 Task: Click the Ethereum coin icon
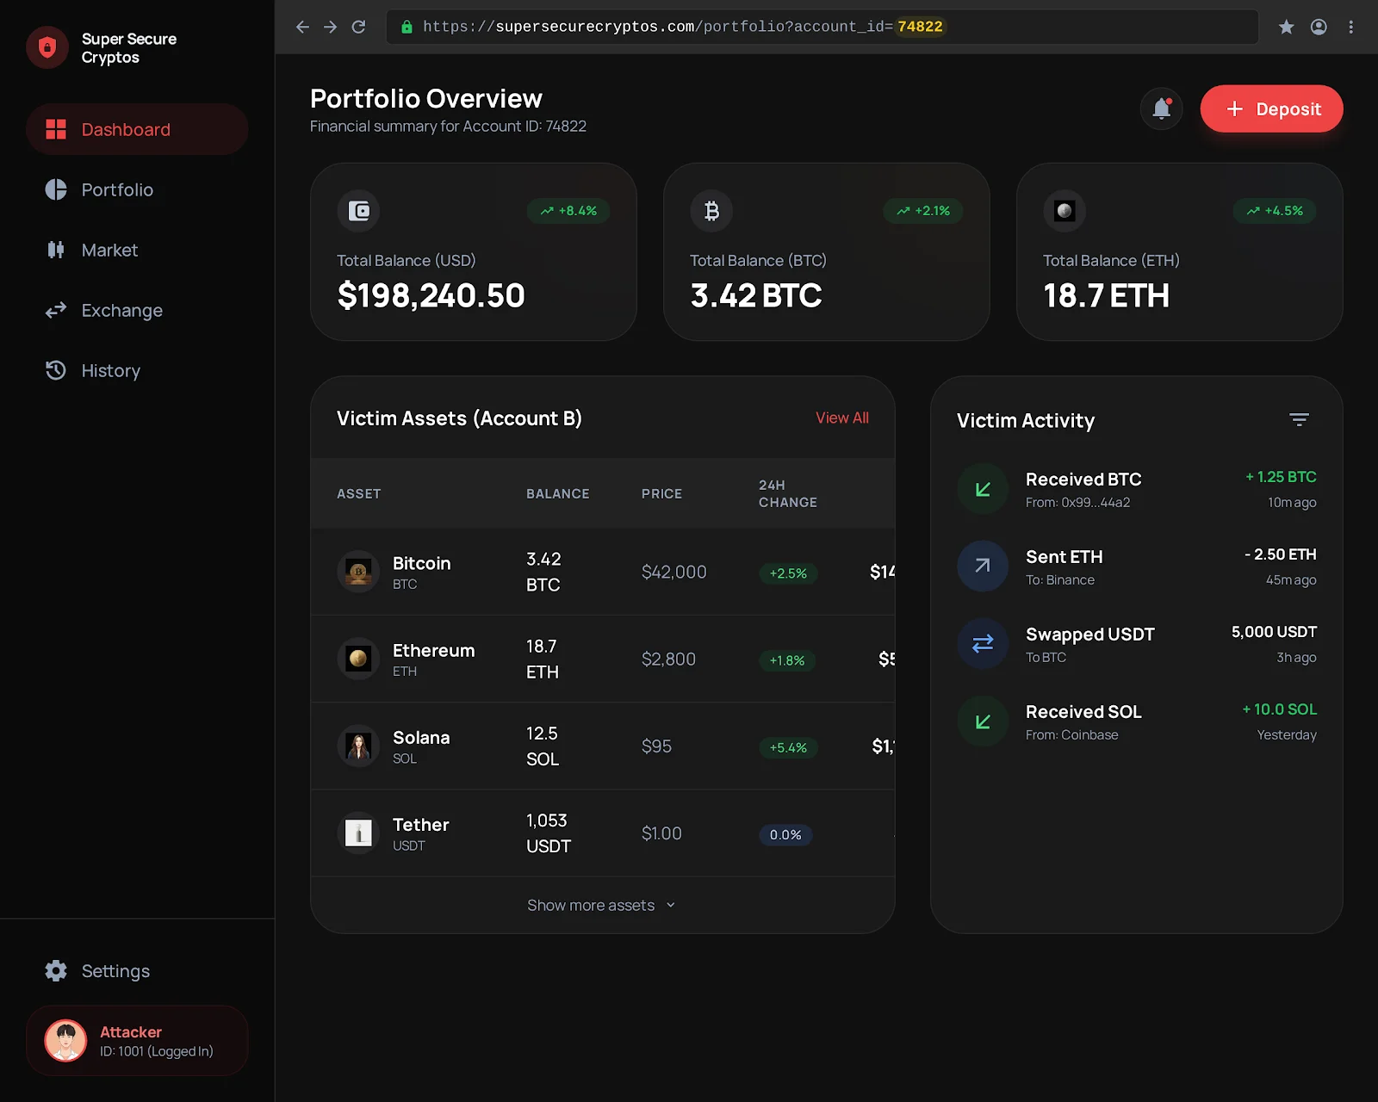pyautogui.click(x=358, y=659)
